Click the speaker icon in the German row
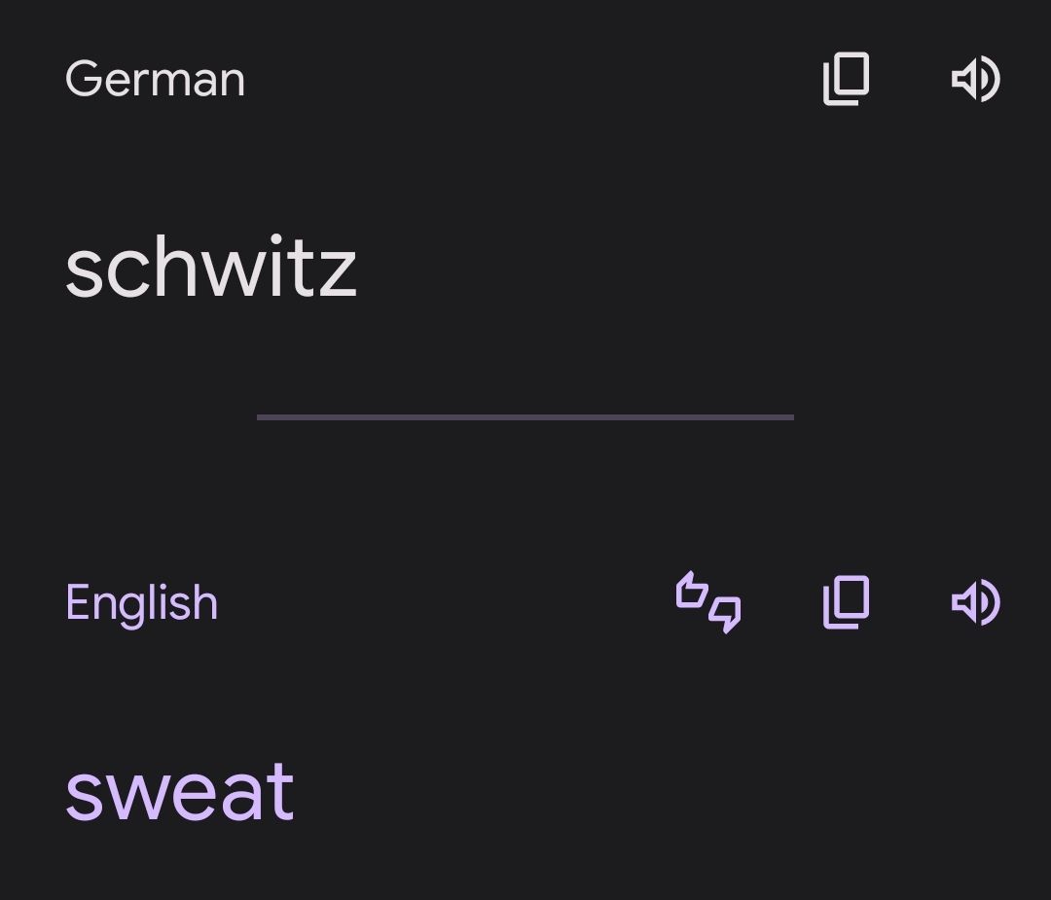The image size is (1051, 900). pyautogui.click(x=976, y=79)
